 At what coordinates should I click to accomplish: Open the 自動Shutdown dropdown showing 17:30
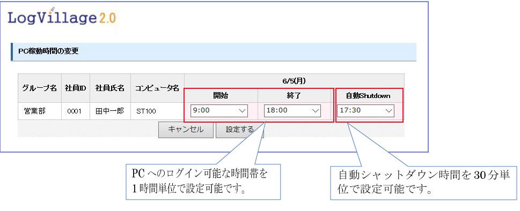click(x=365, y=111)
